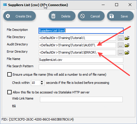Click the Web Link Name text box
This screenshot has height=124, width=137.
[81, 99]
